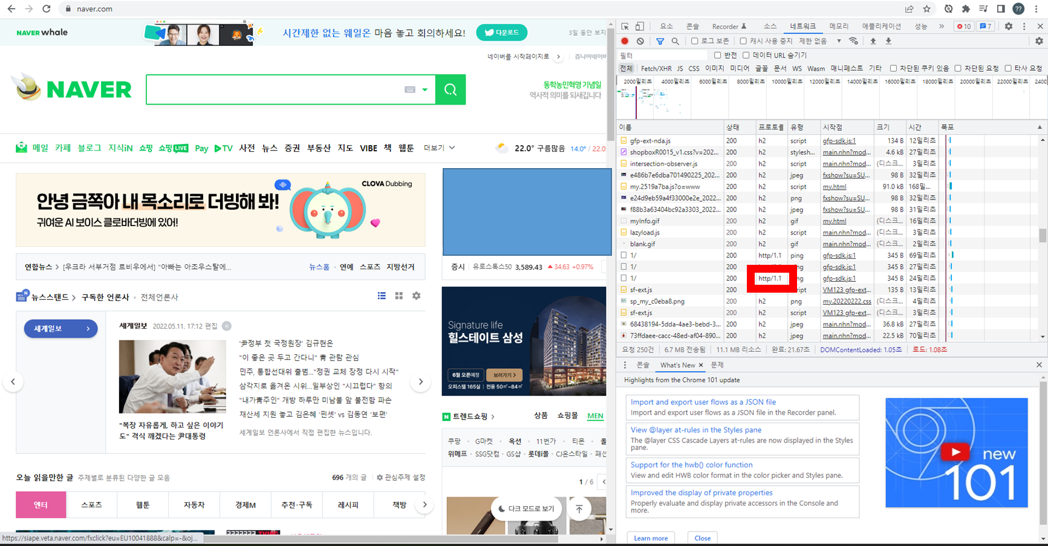
Task: Toggle the device toolbar icon in DevTools
Action: pyautogui.click(x=640, y=27)
